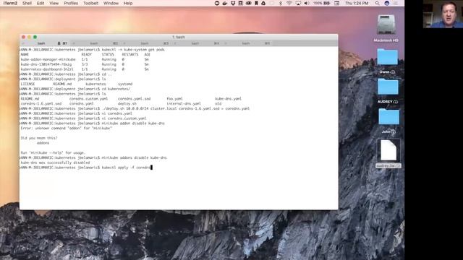
Task: Click the 'kubernetes-dashboard' pod row
Action: click(x=85, y=69)
